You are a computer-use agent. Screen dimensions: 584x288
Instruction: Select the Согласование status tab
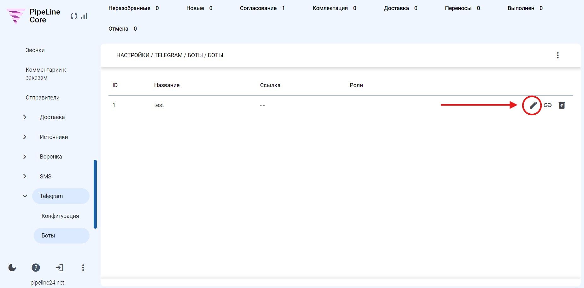click(x=262, y=8)
